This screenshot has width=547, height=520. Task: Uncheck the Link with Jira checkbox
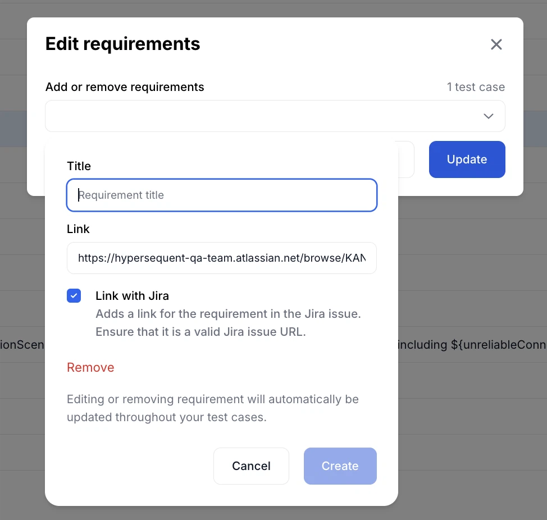click(74, 296)
